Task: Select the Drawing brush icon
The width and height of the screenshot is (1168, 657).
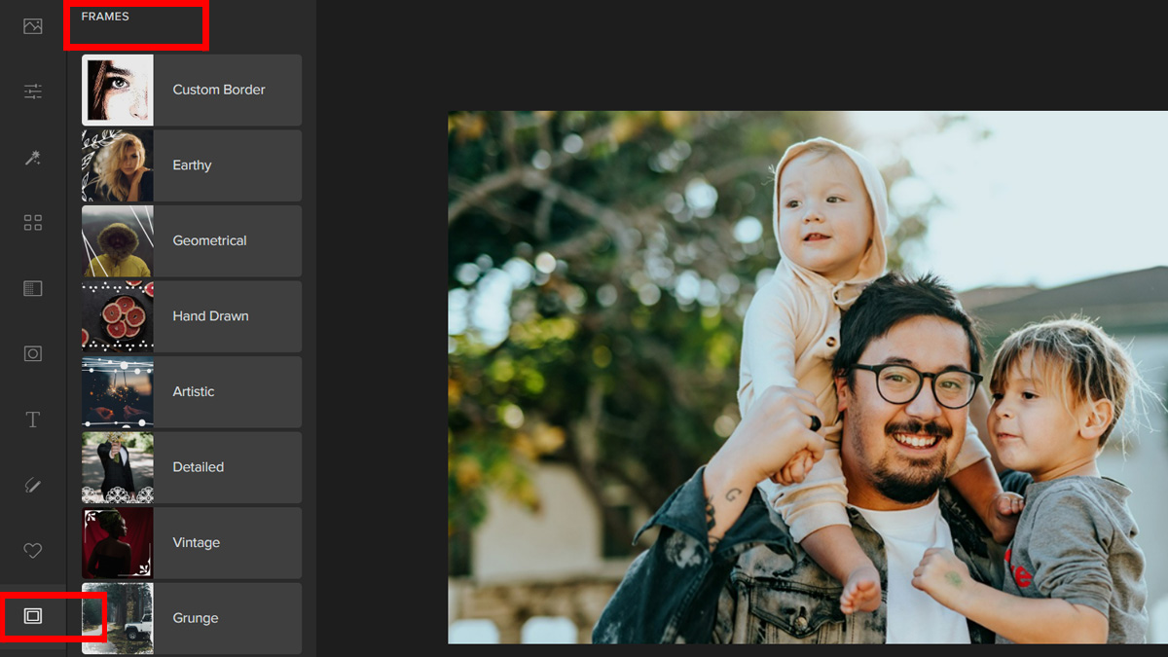Action: click(33, 485)
